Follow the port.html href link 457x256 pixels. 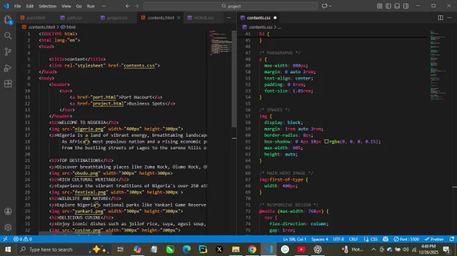coord(104,97)
